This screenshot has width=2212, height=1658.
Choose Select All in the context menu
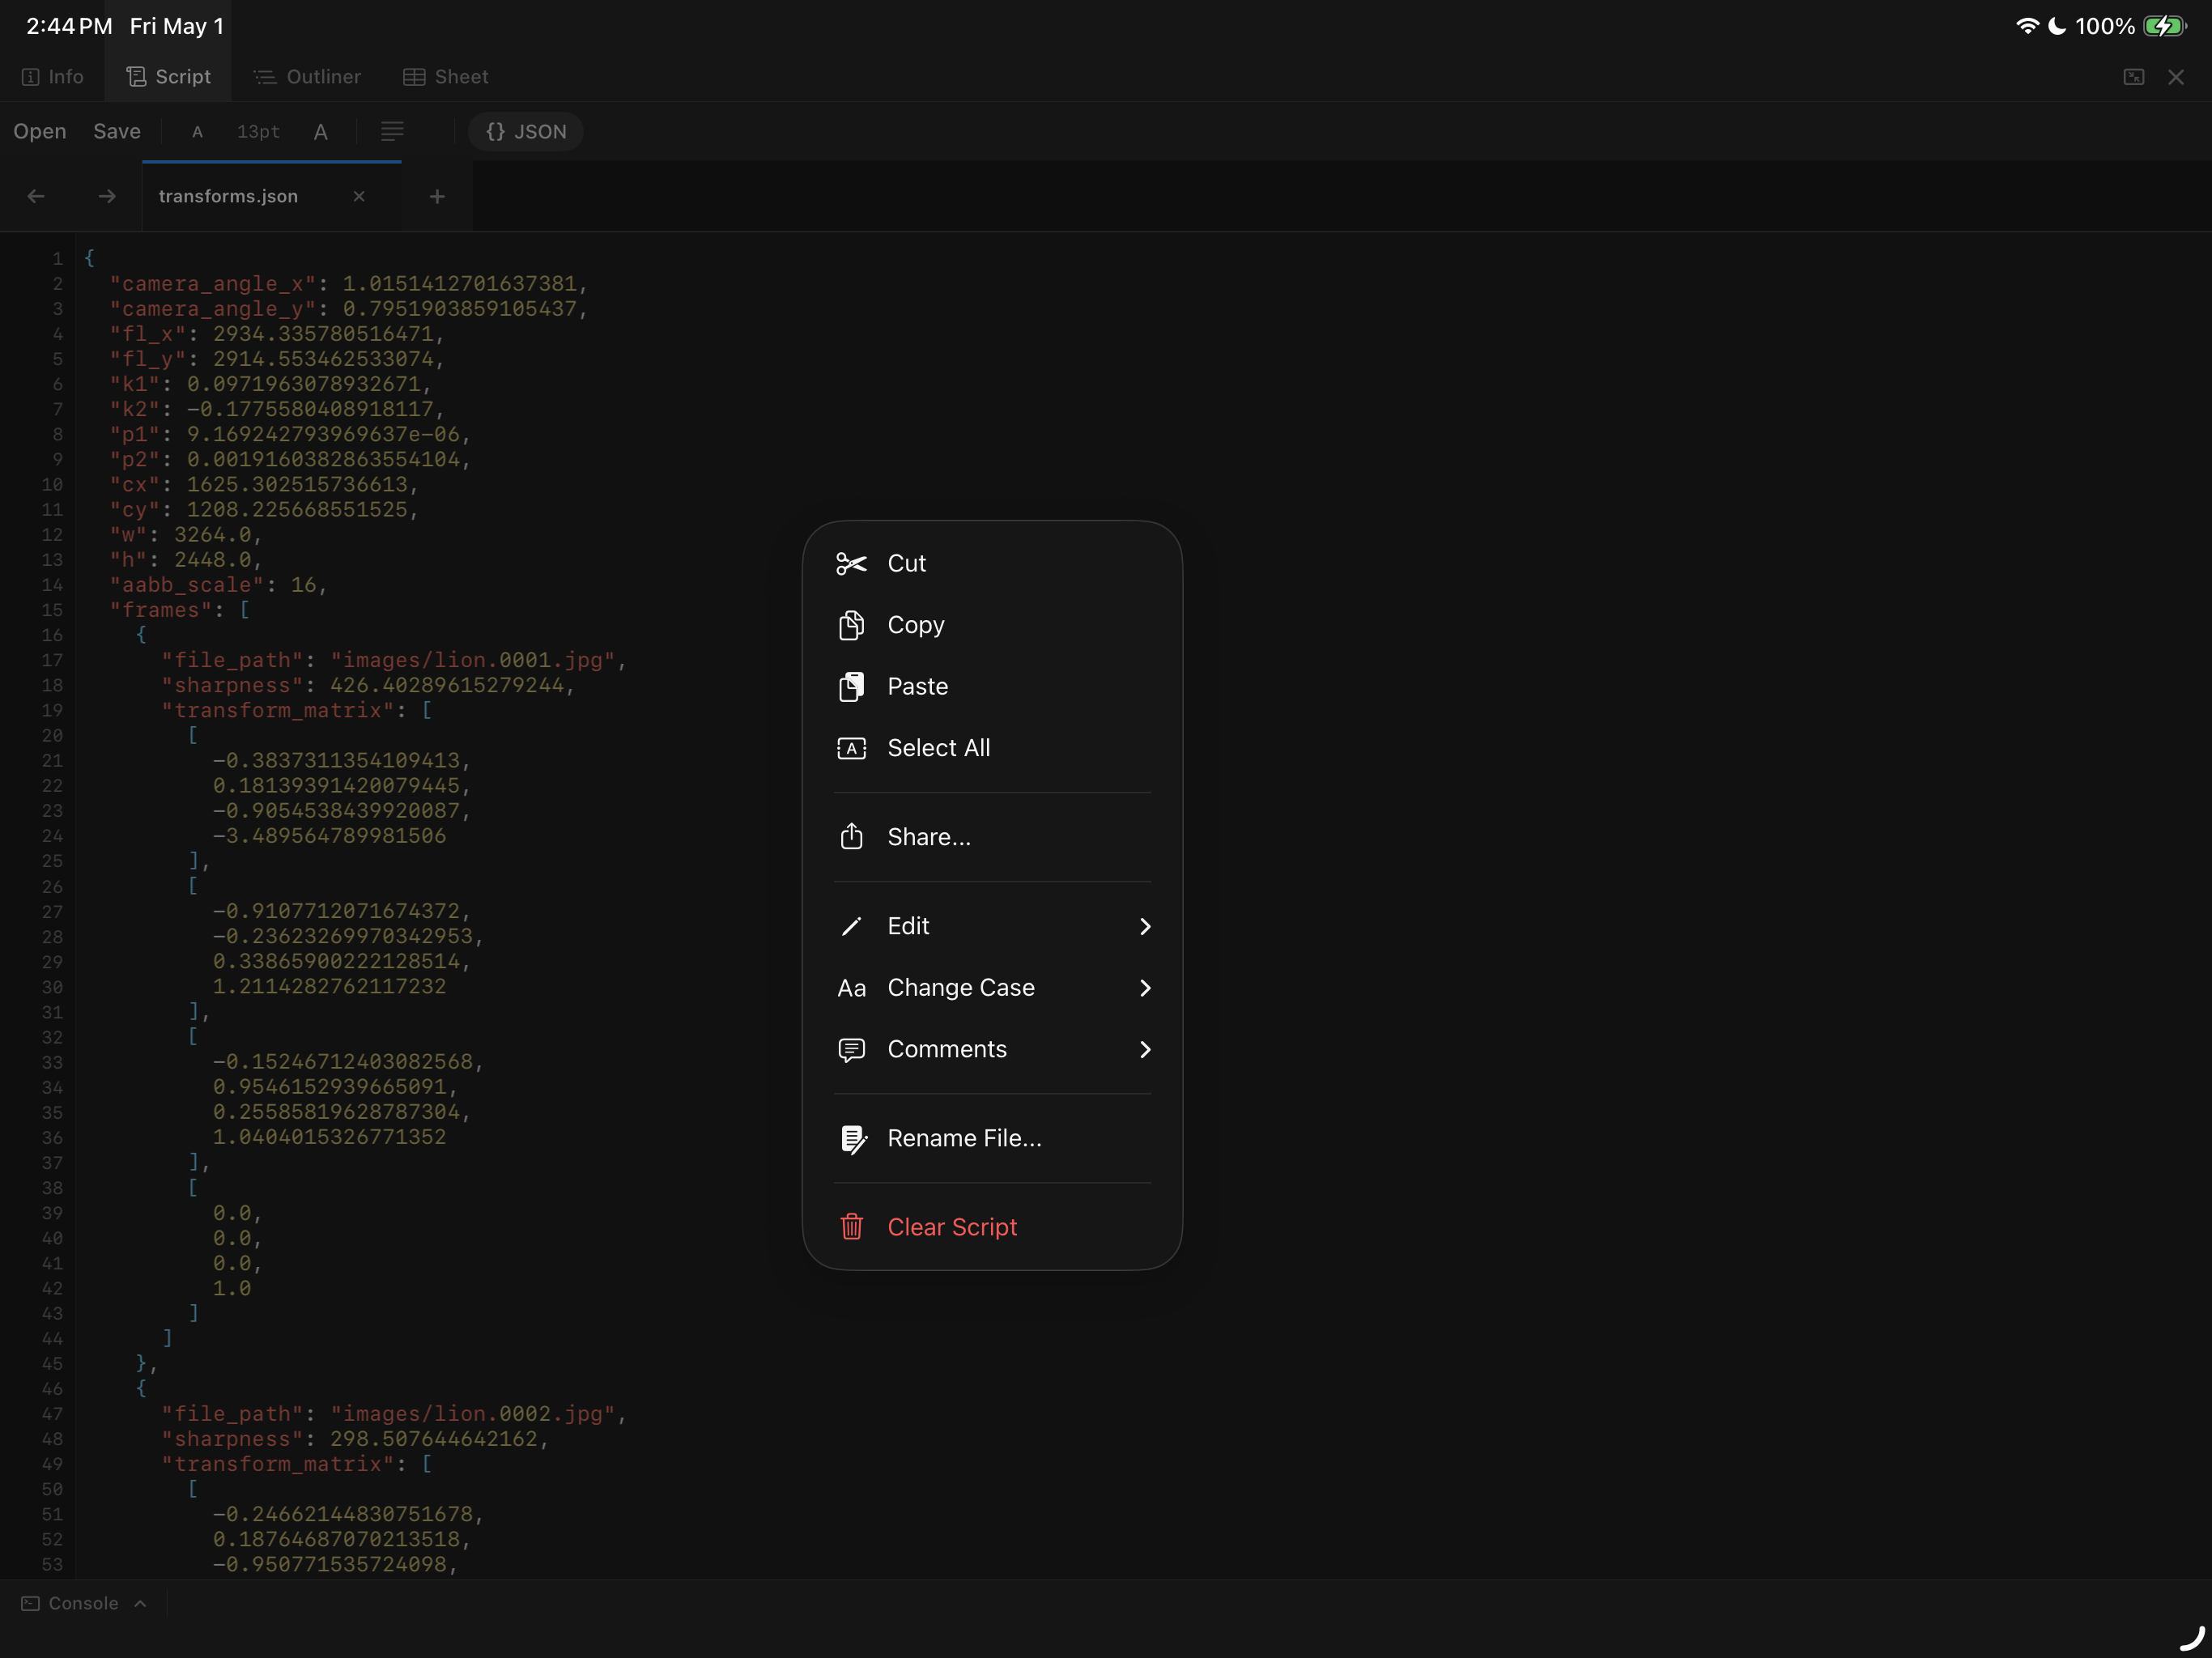tap(992, 748)
